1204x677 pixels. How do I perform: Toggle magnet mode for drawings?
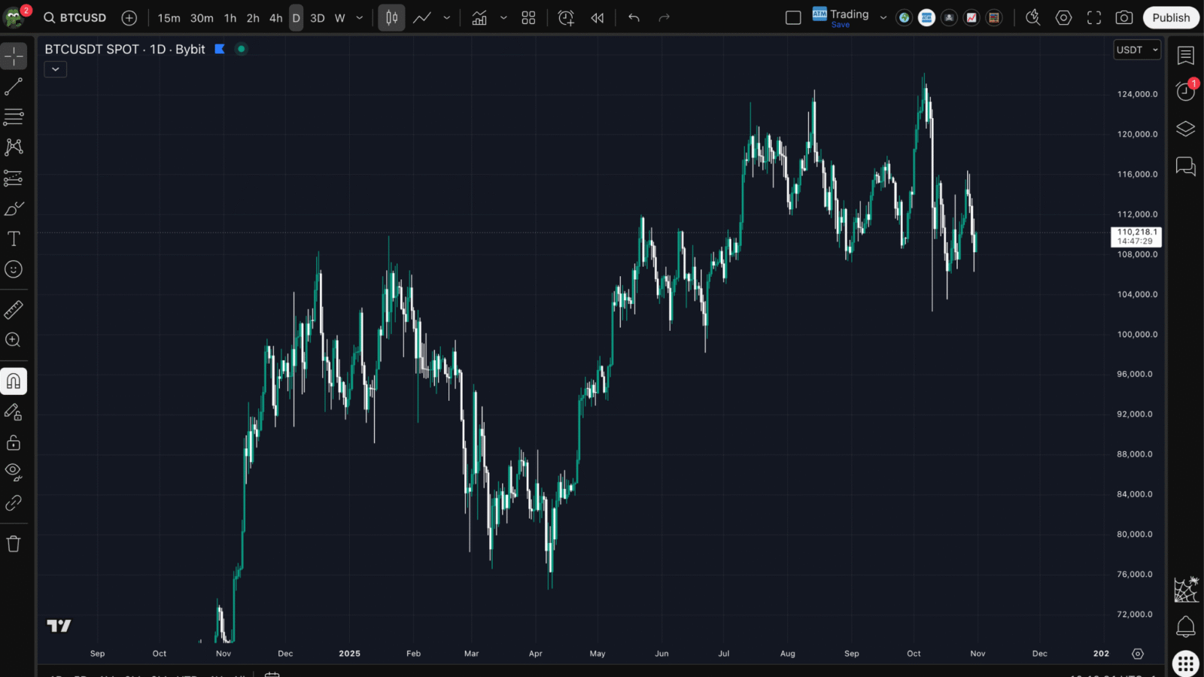pos(14,381)
